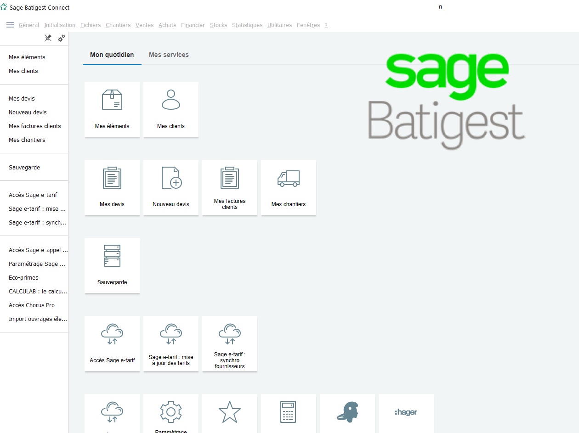Open the Mes chantiers truck tile

click(289, 187)
